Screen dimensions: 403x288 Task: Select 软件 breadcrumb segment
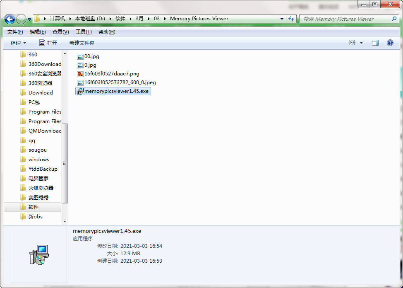(x=120, y=19)
